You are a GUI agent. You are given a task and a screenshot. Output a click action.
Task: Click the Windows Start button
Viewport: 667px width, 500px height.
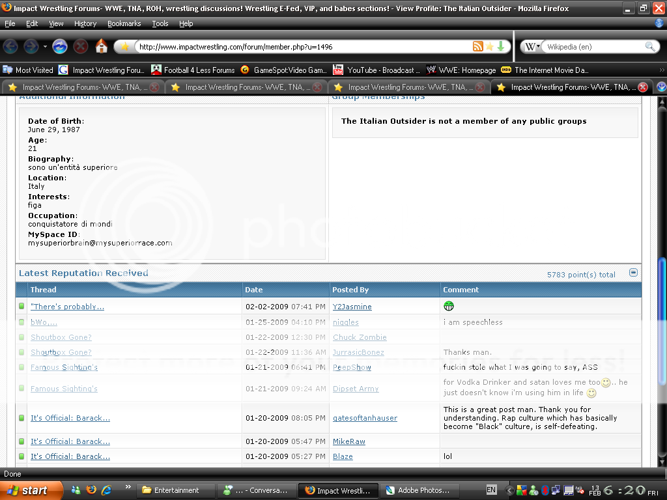coord(31,490)
